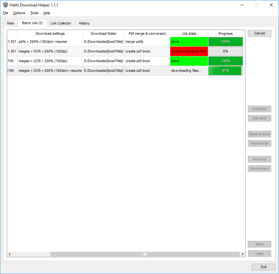Click the 100% progress bar in merge pdfs row
The height and width of the screenshot is (274, 279).
click(226, 42)
